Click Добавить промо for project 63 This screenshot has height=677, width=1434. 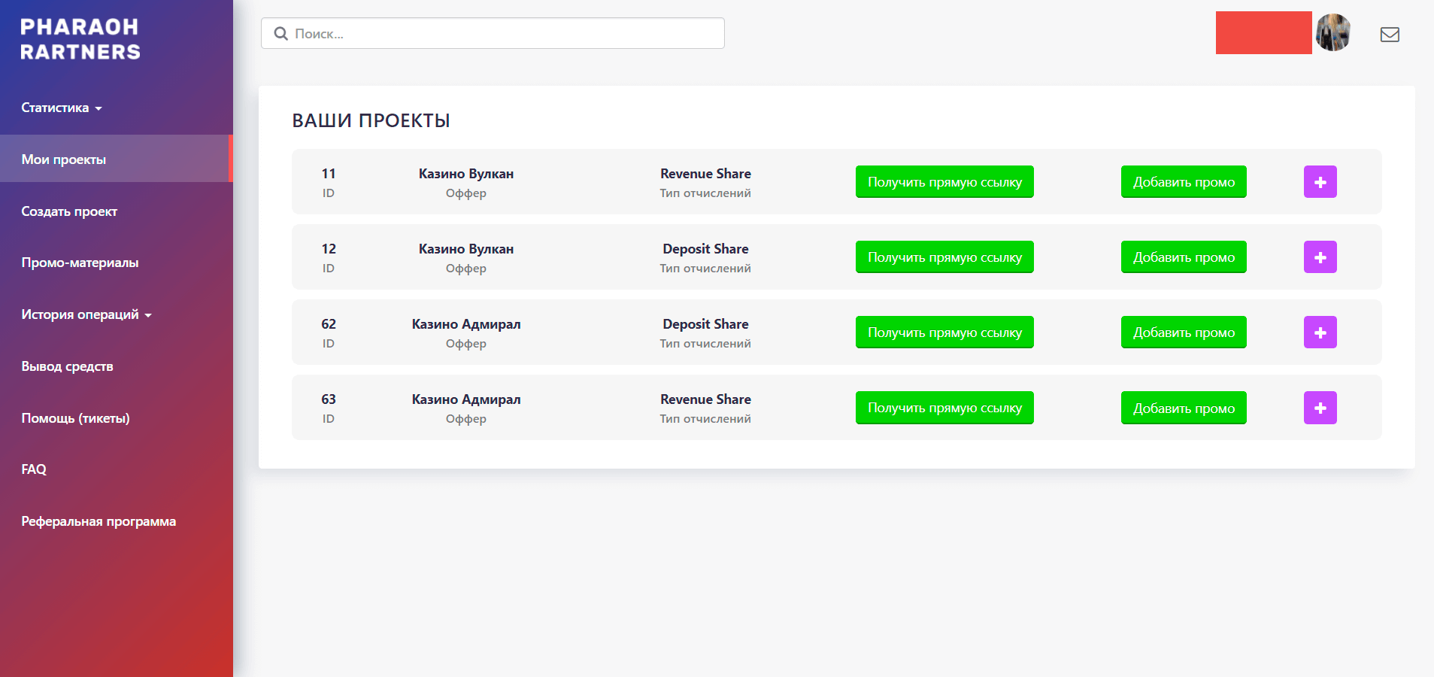[x=1184, y=408]
